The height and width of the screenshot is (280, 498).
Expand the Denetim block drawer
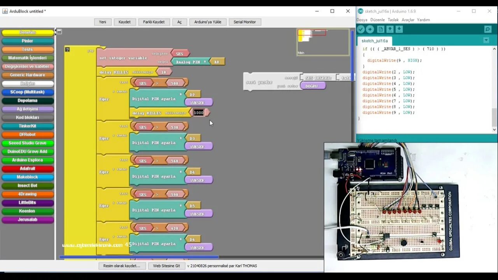click(x=28, y=33)
